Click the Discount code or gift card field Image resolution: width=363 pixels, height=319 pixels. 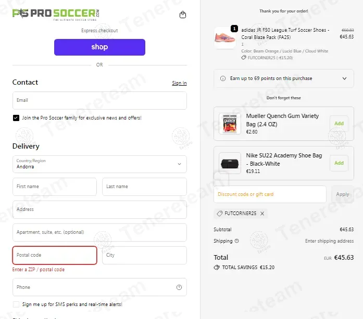click(270, 194)
